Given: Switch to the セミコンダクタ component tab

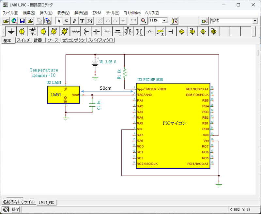Looking at the screenshot, I should pos(73,40).
